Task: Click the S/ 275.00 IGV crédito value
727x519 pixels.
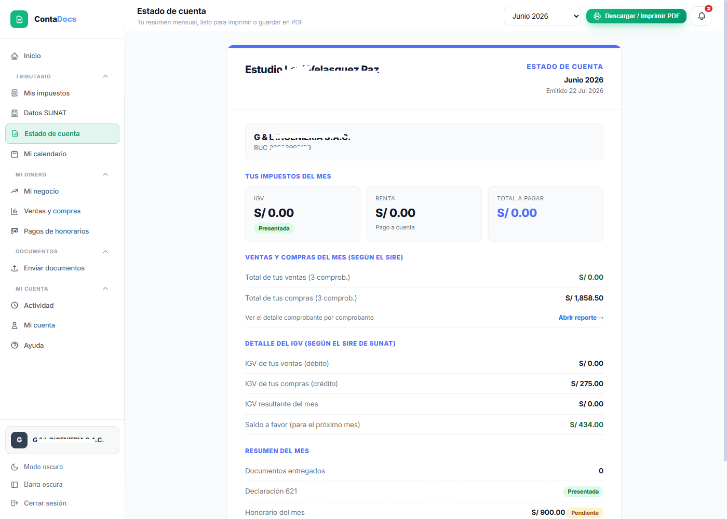Action: click(x=587, y=384)
